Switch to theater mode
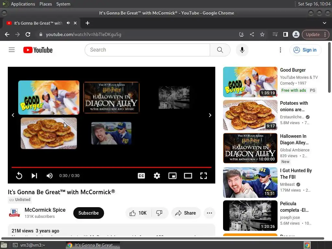 click(188, 175)
